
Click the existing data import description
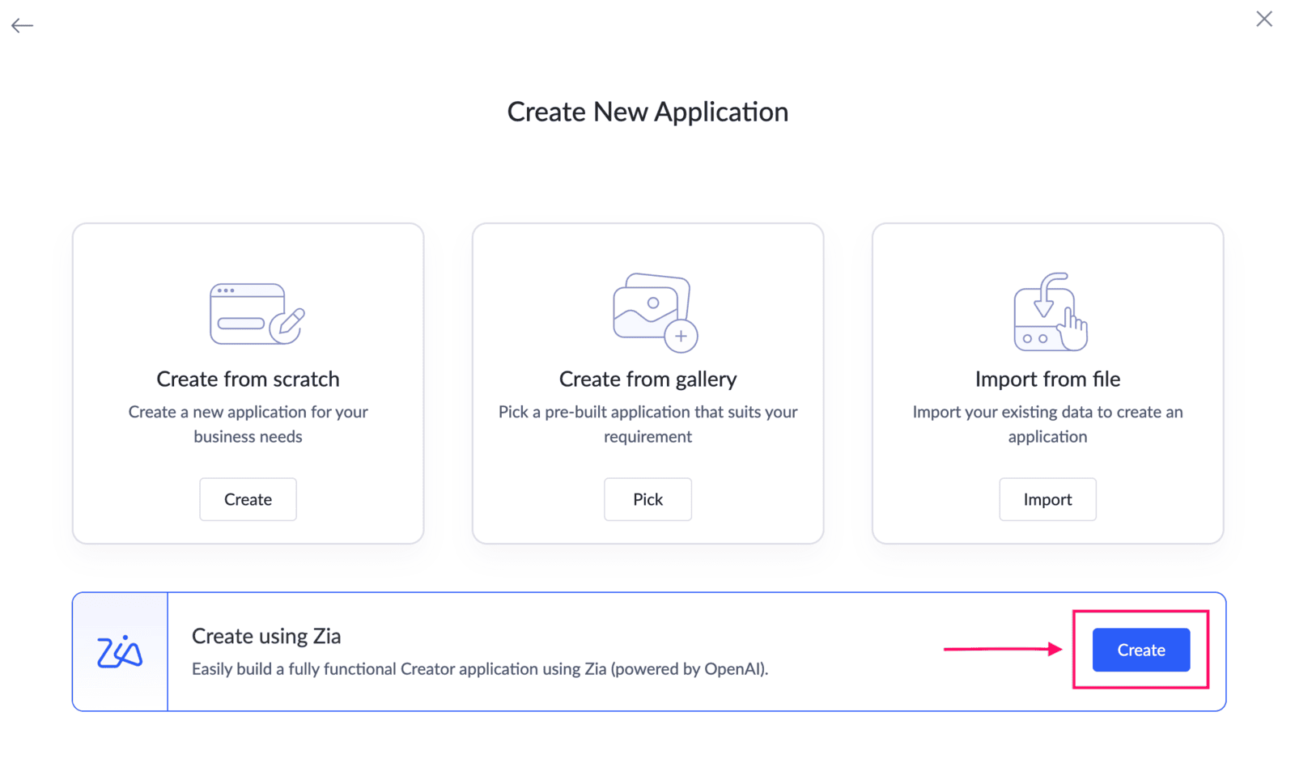pyautogui.click(x=1047, y=424)
